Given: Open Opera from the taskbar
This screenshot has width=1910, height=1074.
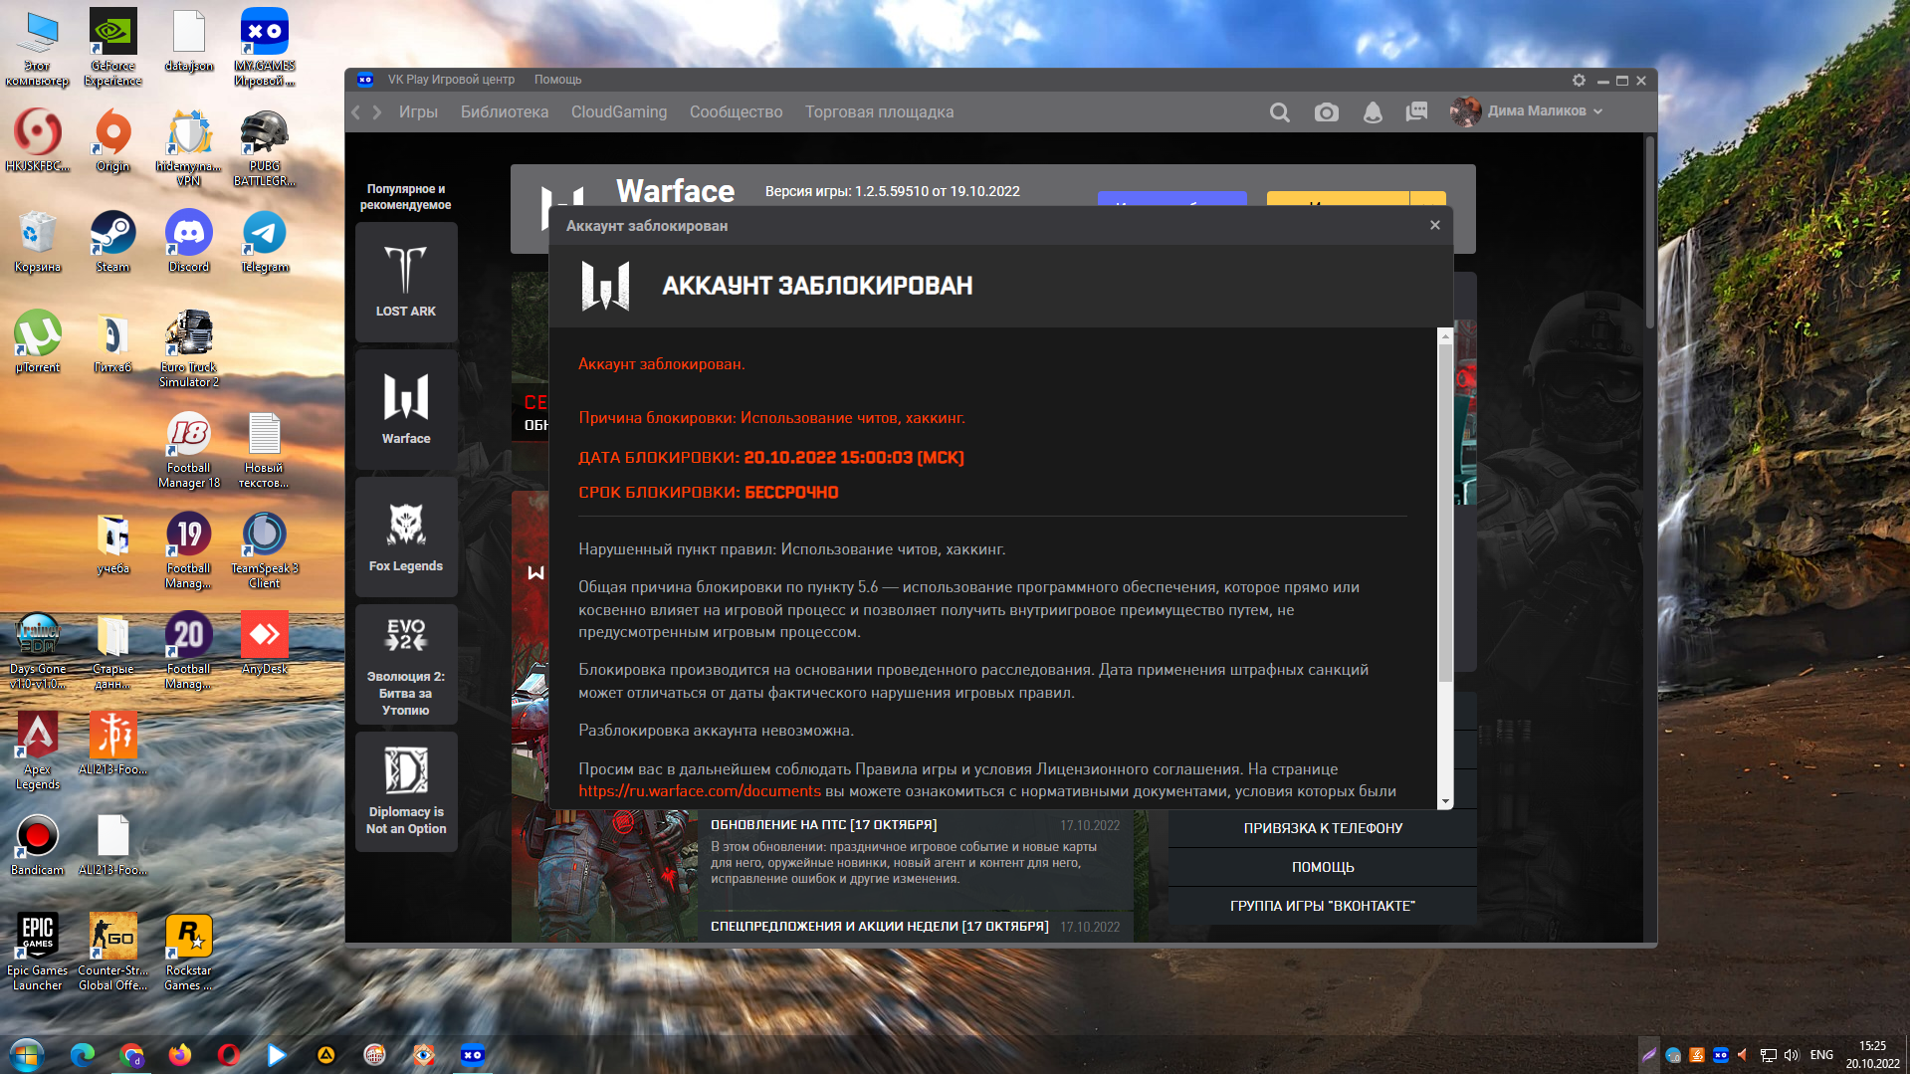Looking at the screenshot, I should (229, 1055).
